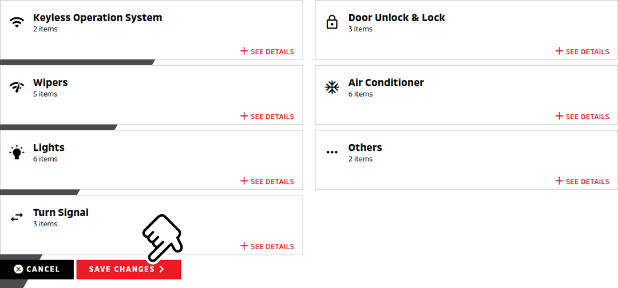
Task: Click the Door Unlock & Lock padlock icon
Action: pos(332,22)
